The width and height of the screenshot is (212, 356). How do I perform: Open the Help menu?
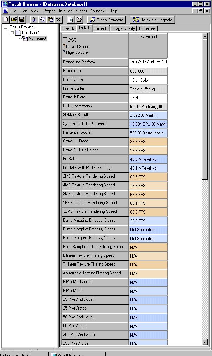[x=113, y=11]
